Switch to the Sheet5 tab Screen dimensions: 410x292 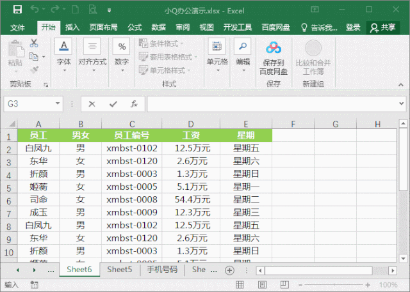click(x=120, y=270)
